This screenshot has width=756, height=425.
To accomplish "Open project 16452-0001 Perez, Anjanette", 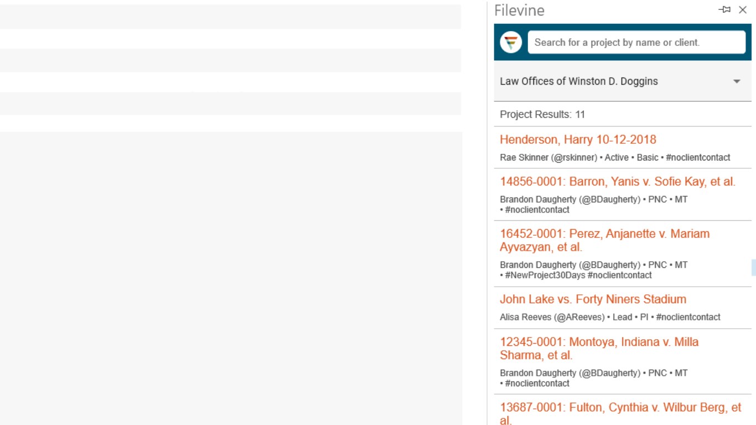I will point(604,240).
